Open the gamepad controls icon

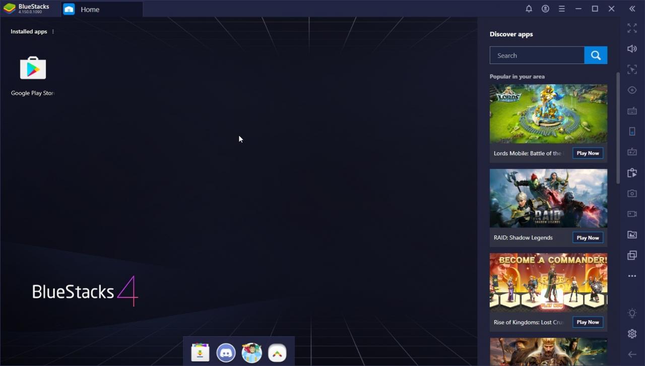[x=632, y=152]
